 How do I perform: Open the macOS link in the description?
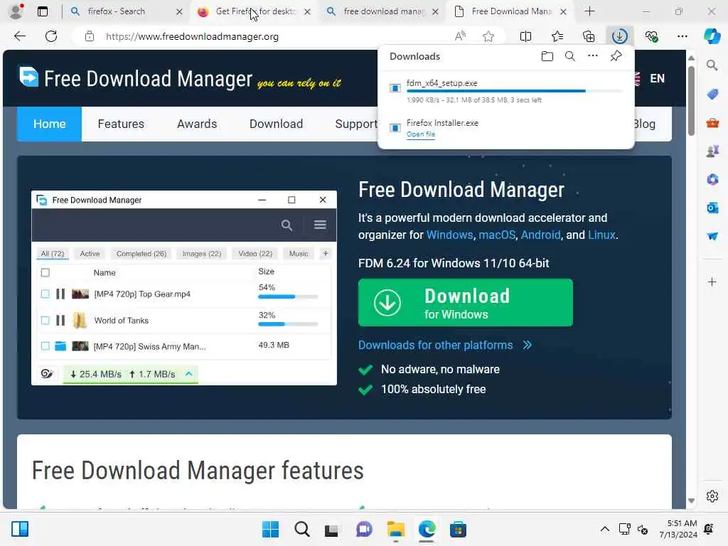tap(497, 235)
